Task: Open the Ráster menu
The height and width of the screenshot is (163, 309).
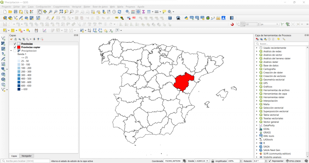Action: (87, 7)
